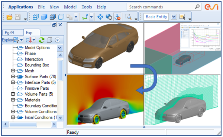Click the ESI logo
This screenshot has height=137, width=223.
point(211,7)
